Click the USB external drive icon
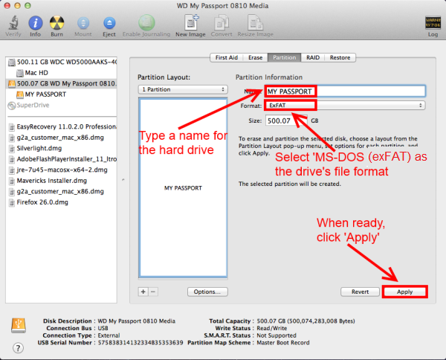446x360 pixels. point(19,325)
